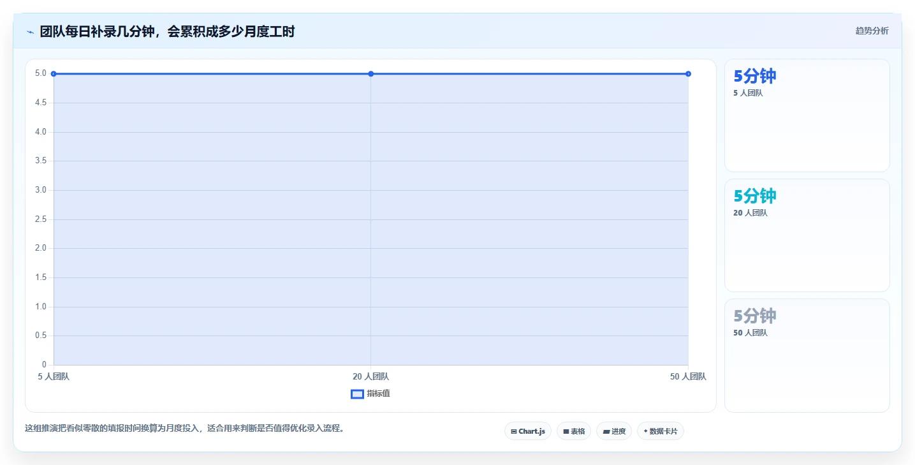915x465 pixels.
Task: Click the y-axis label 1.0
Action: click(41, 307)
